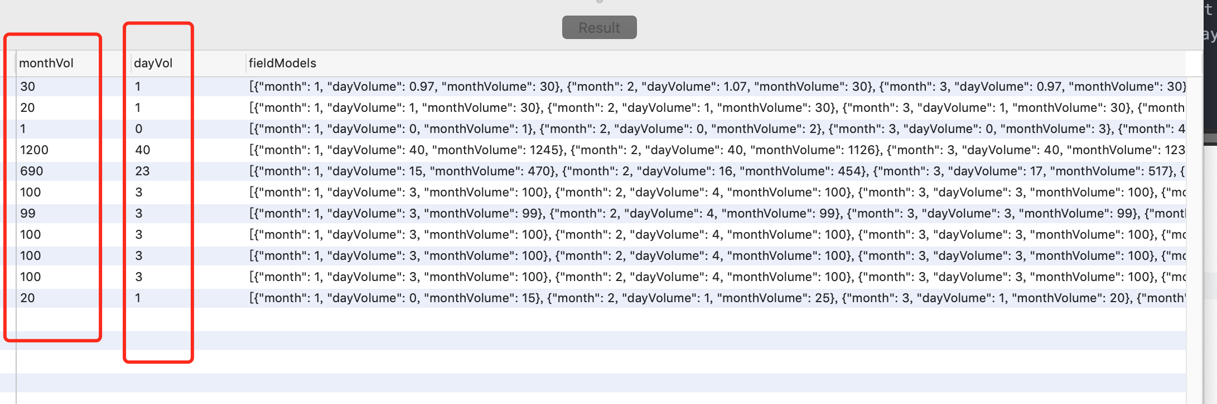Select fieldModels cell with monthVolume 15

(x=716, y=298)
